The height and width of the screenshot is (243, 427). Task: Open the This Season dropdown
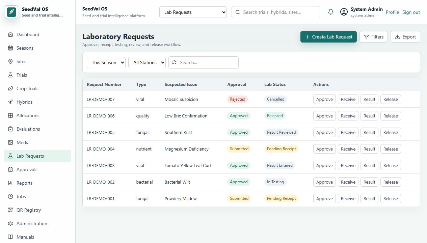tap(106, 62)
